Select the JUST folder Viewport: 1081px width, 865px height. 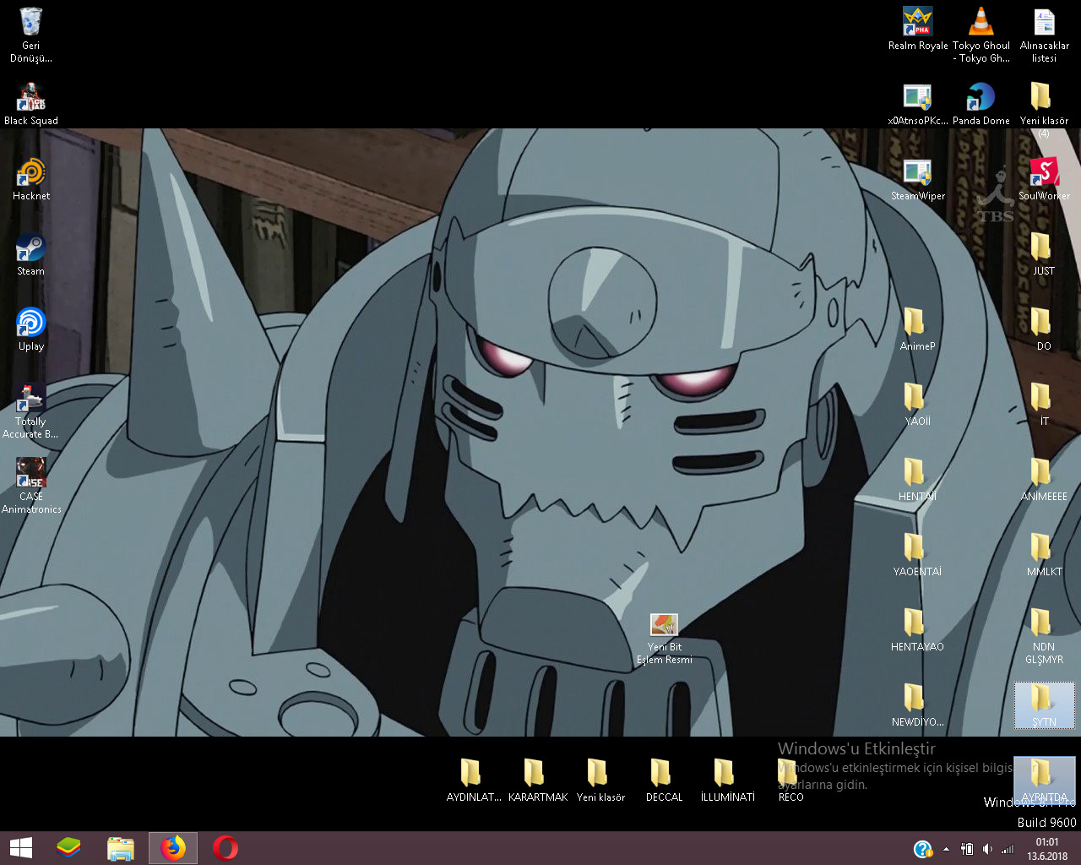click(x=1045, y=253)
